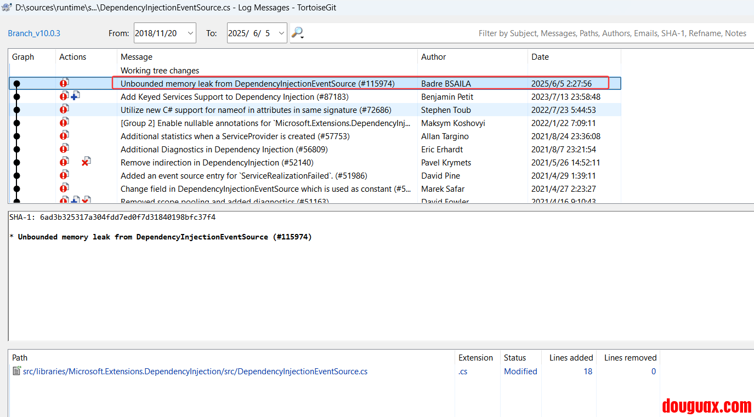Sort changed files by Status column
754x417 pixels.
pyautogui.click(x=514, y=358)
